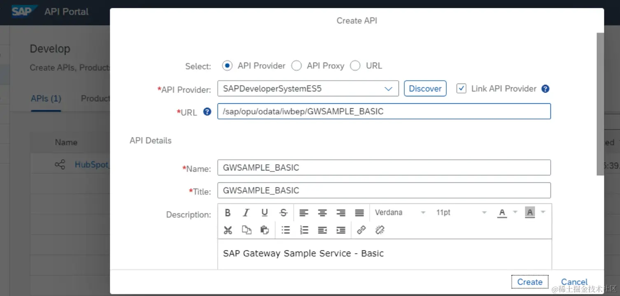Center-align the description text
This screenshot has height=296, width=620.
tap(322, 213)
